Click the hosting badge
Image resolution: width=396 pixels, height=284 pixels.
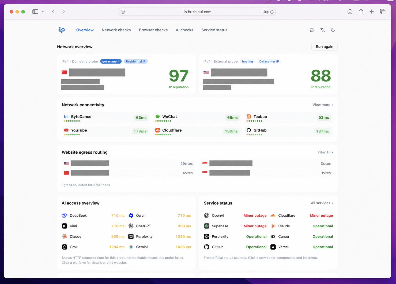247,61
